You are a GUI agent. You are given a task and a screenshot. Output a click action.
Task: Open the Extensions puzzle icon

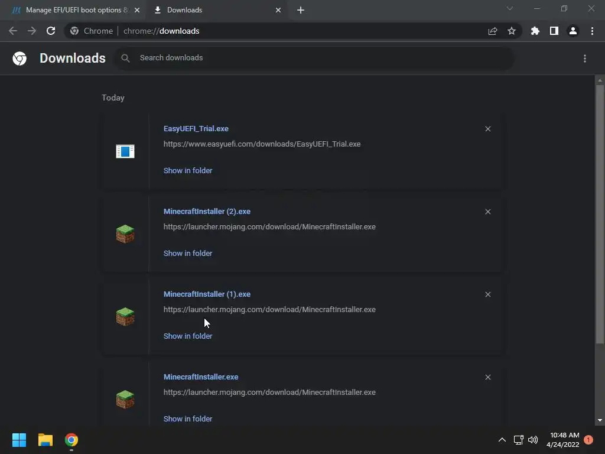click(535, 31)
